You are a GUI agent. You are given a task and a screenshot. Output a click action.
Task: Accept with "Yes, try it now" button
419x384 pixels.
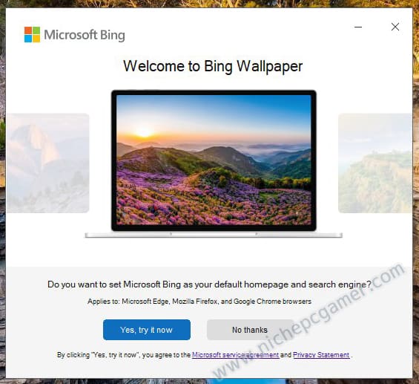point(147,330)
